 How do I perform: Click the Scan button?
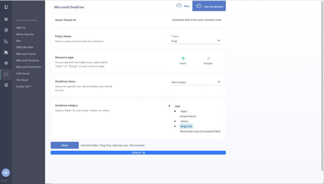click(x=65, y=145)
